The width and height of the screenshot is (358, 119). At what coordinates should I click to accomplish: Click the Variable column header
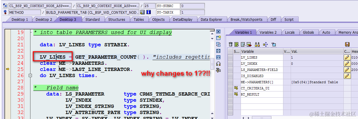tap(262, 51)
